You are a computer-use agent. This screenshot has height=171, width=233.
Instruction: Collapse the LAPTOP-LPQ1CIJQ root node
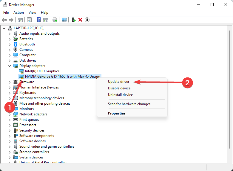pos(4,28)
